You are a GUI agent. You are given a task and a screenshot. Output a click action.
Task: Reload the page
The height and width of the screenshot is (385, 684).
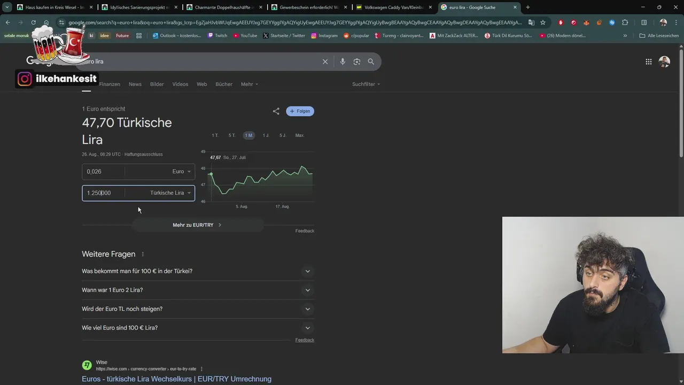(33, 22)
